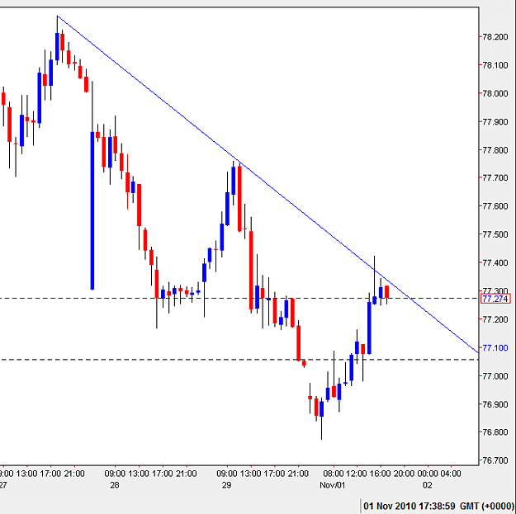Click the 77.800 price axis label
Image resolution: width=516 pixels, height=514 pixels.
495,150
